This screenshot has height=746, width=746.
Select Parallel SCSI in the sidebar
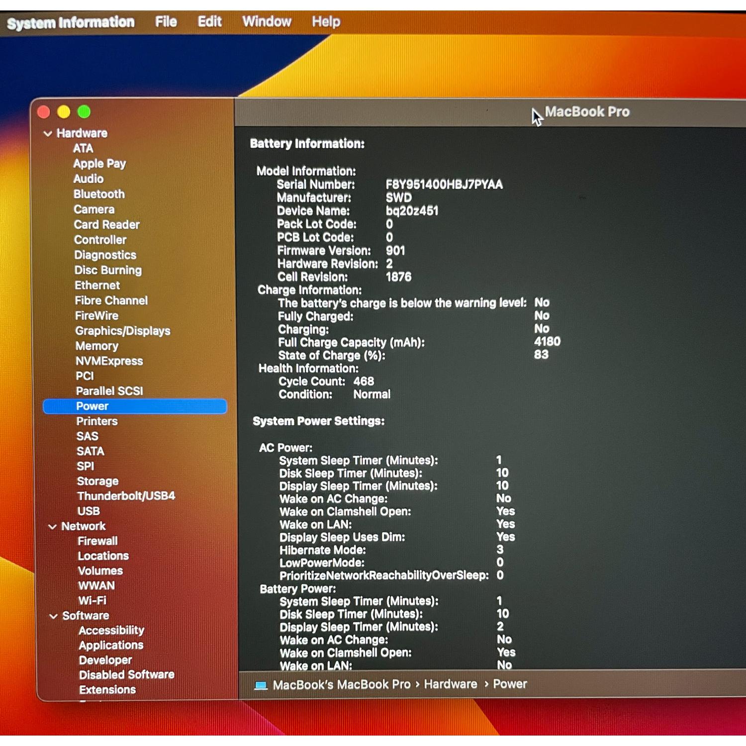[x=109, y=391]
